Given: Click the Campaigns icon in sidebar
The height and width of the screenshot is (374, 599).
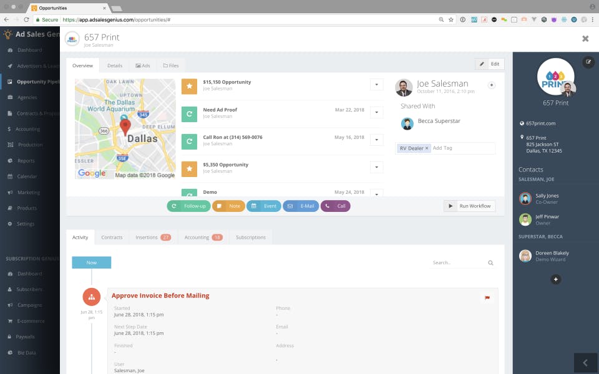Looking at the screenshot, I should pyautogui.click(x=10, y=305).
